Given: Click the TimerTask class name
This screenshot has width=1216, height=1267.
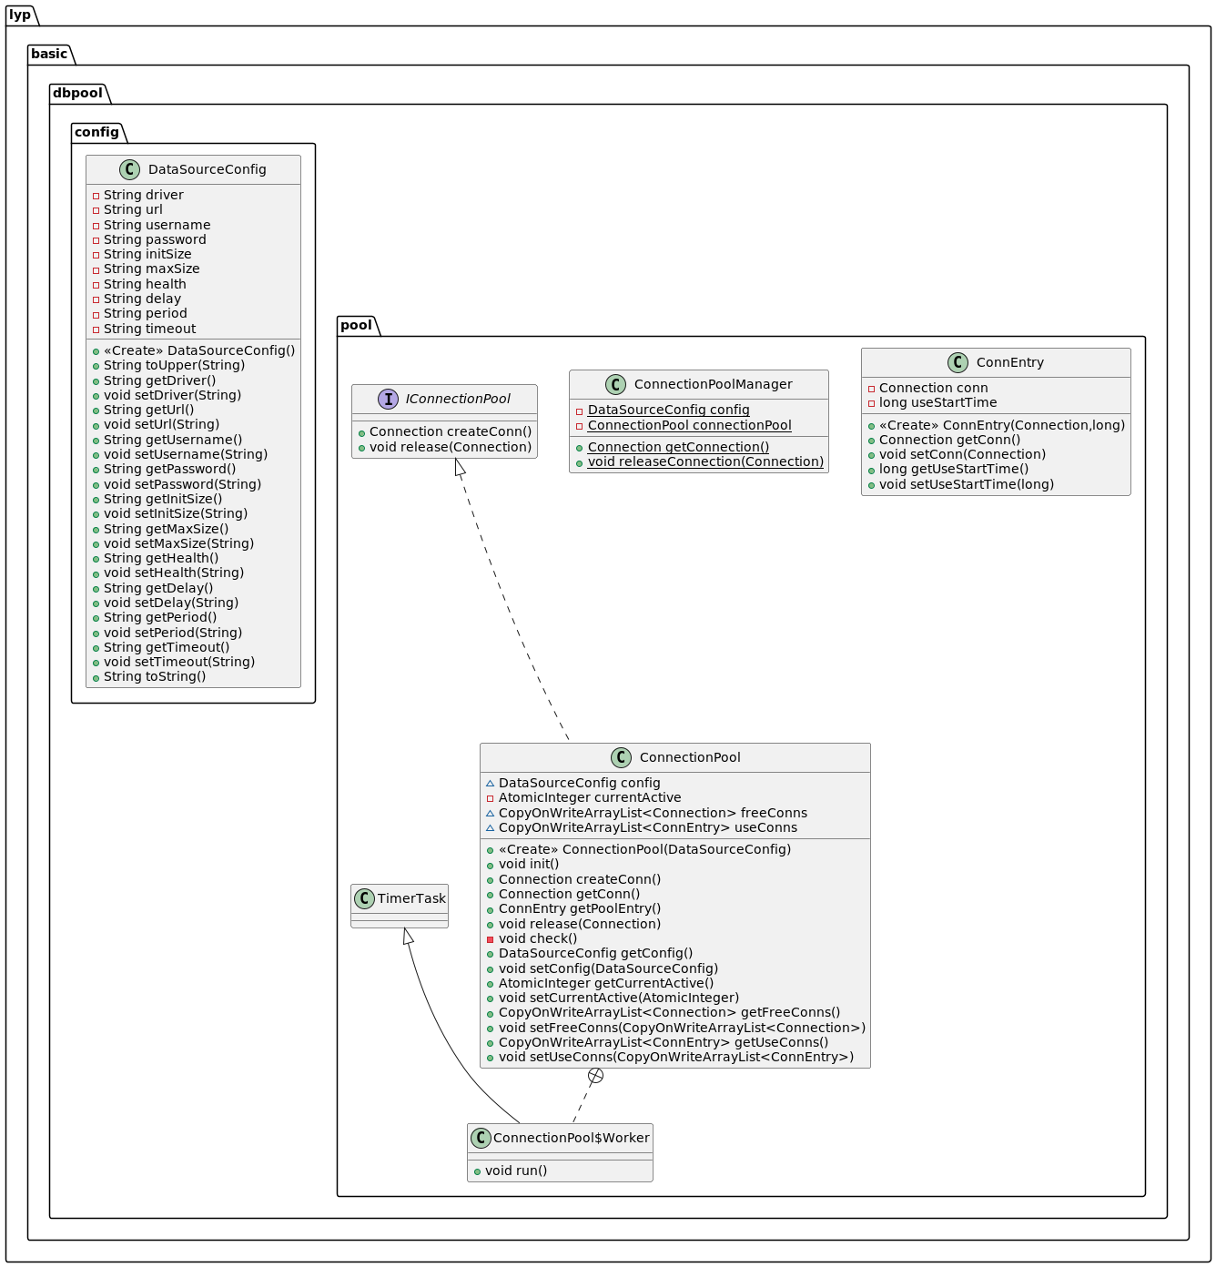Looking at the screenshot, I should click(411, 898).
